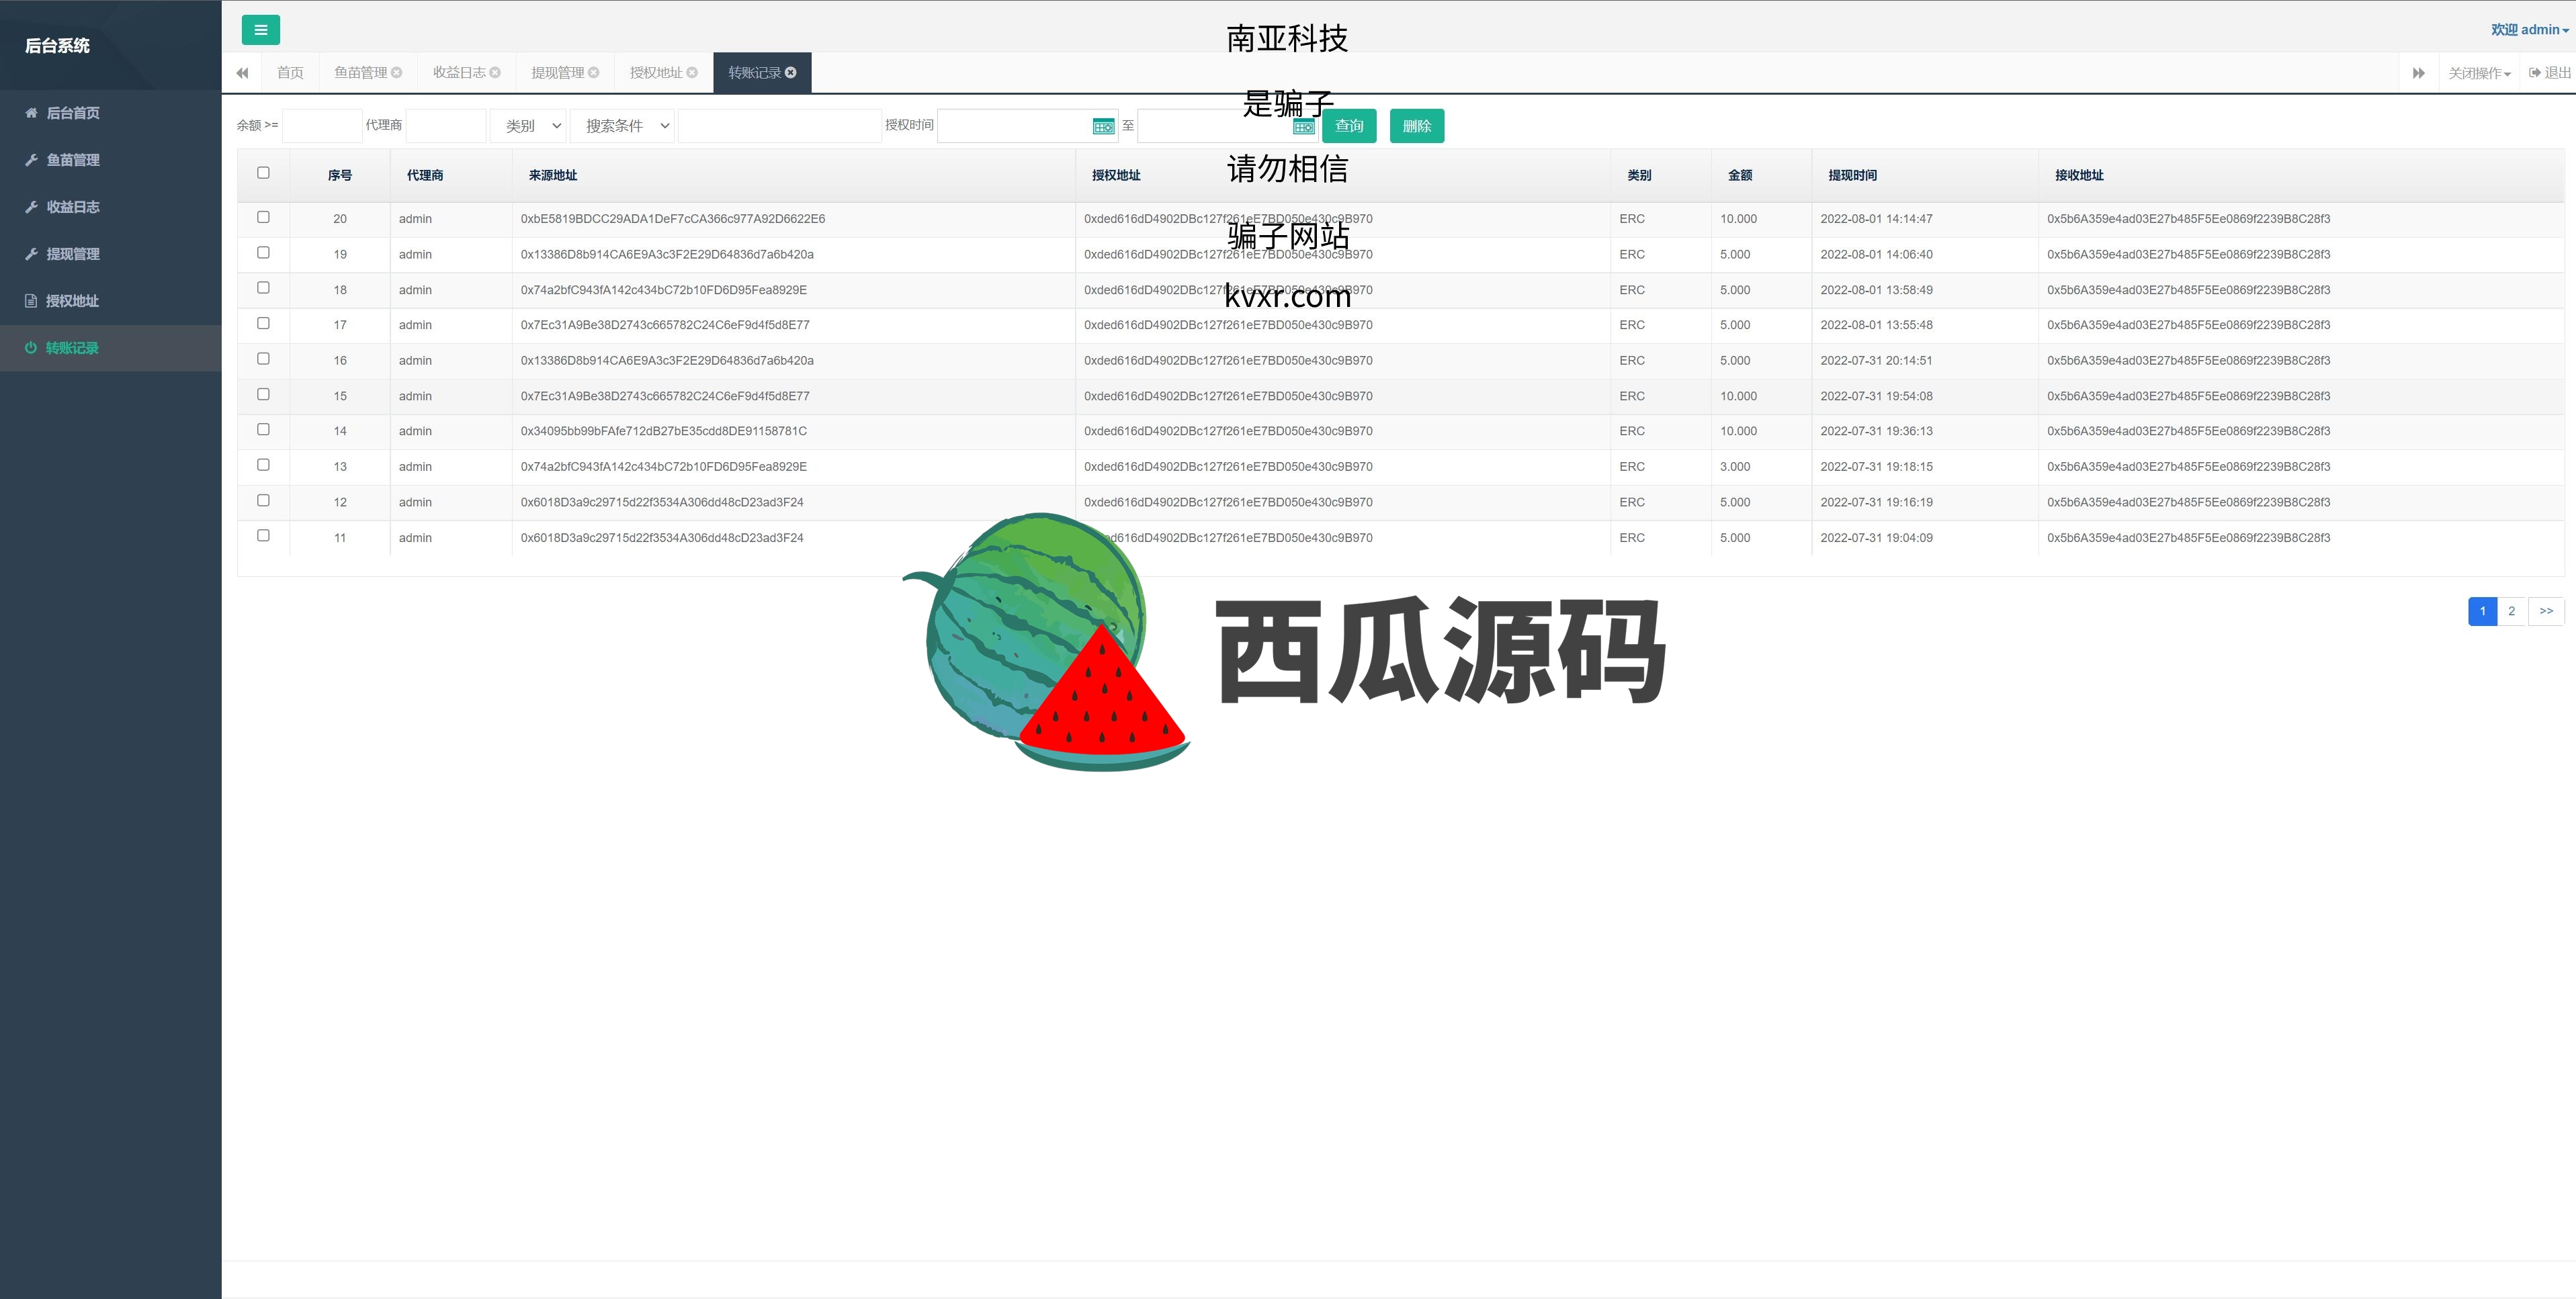2576x1299 pixels.
Task: Click the 退出 logout button
Action: (x=2550, y=73)
